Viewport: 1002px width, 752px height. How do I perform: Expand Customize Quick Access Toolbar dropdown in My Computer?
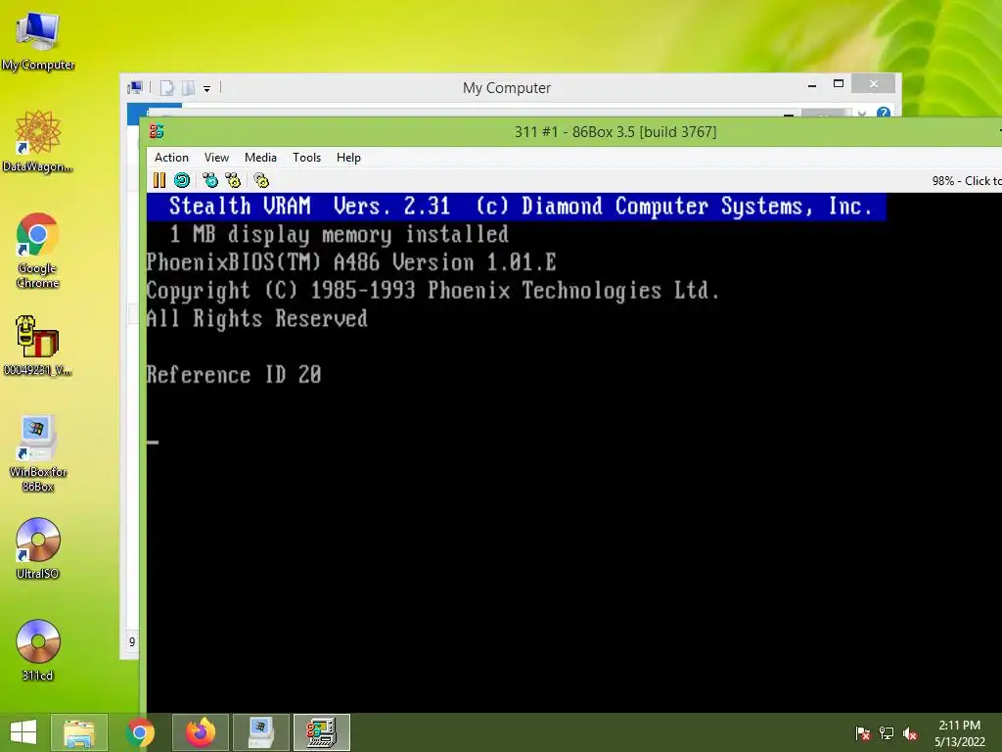click(x=207, y=89)
